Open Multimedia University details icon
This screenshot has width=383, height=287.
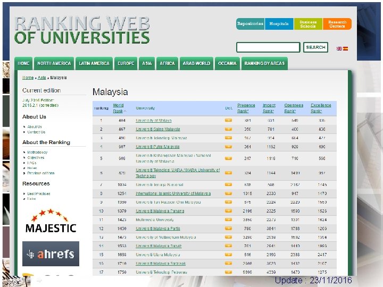click(x=228, y=220)
